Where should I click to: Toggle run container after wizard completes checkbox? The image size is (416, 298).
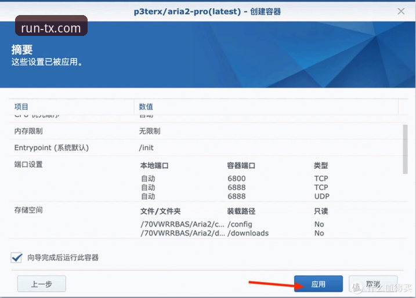(x=16, y=257)
